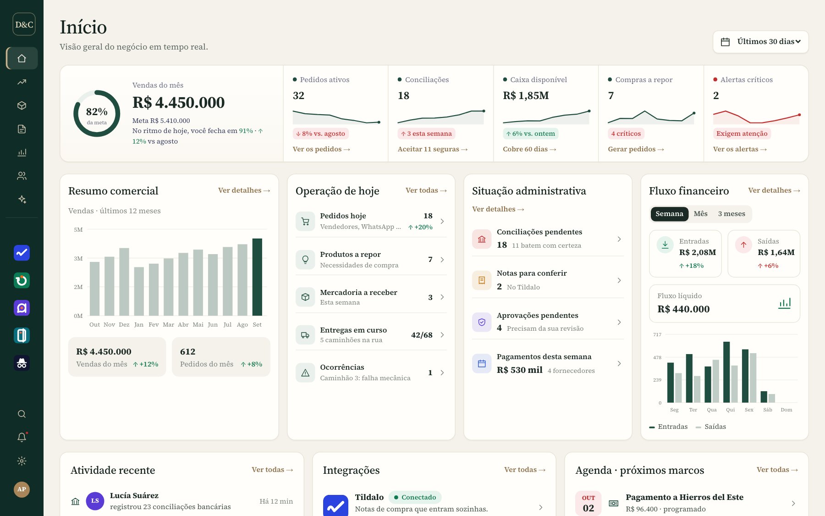This screenshot has width=825, height=516.
Task: Launch the teal door app icon in sidebar
Action: point(22,335)
